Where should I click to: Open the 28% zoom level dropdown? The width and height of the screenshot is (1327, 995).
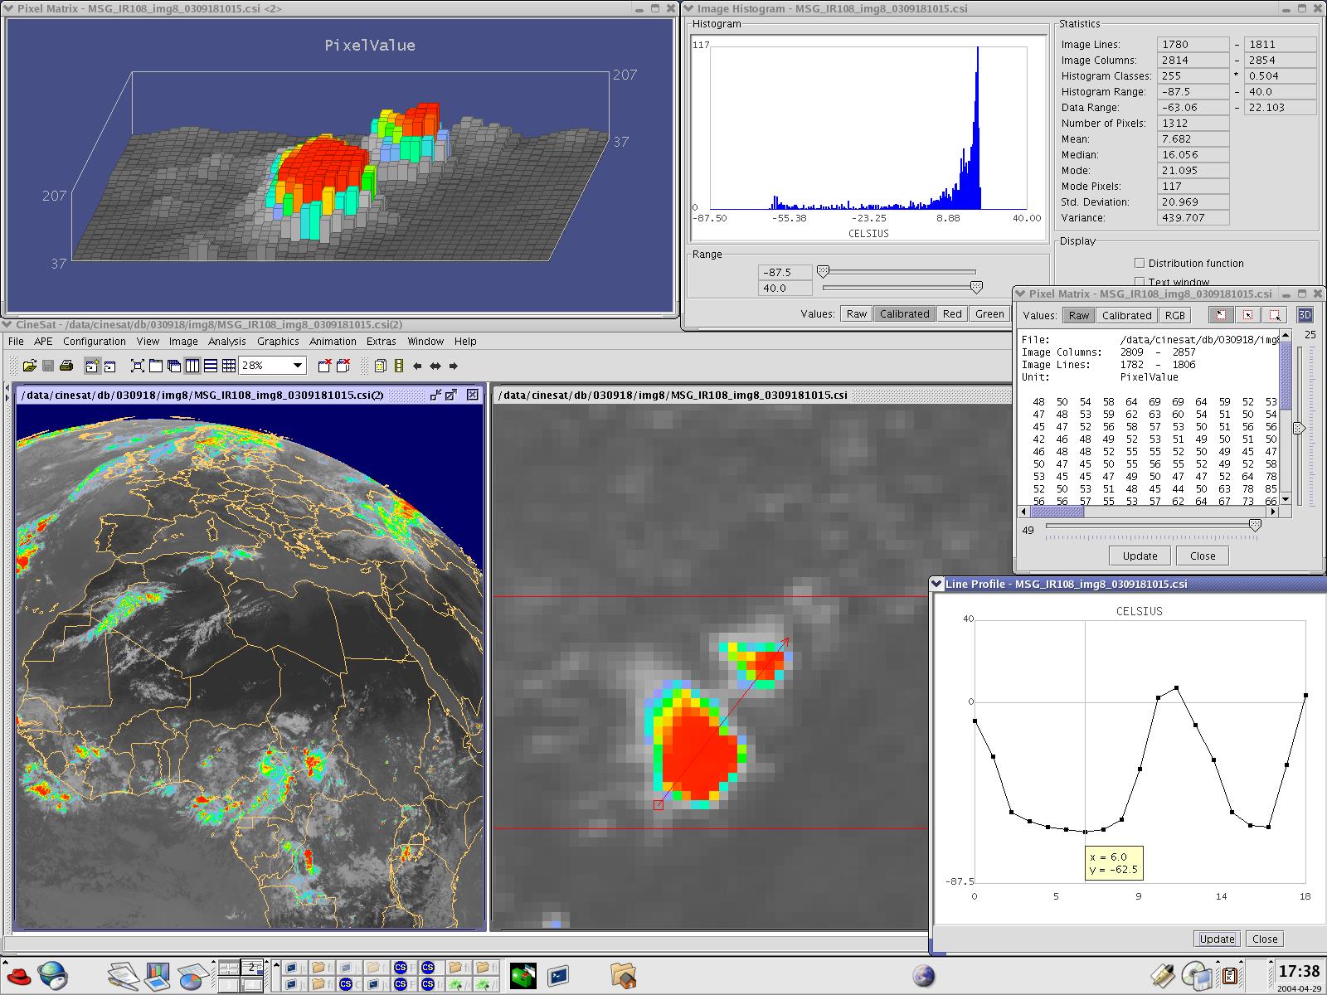(x=297, y=366)
